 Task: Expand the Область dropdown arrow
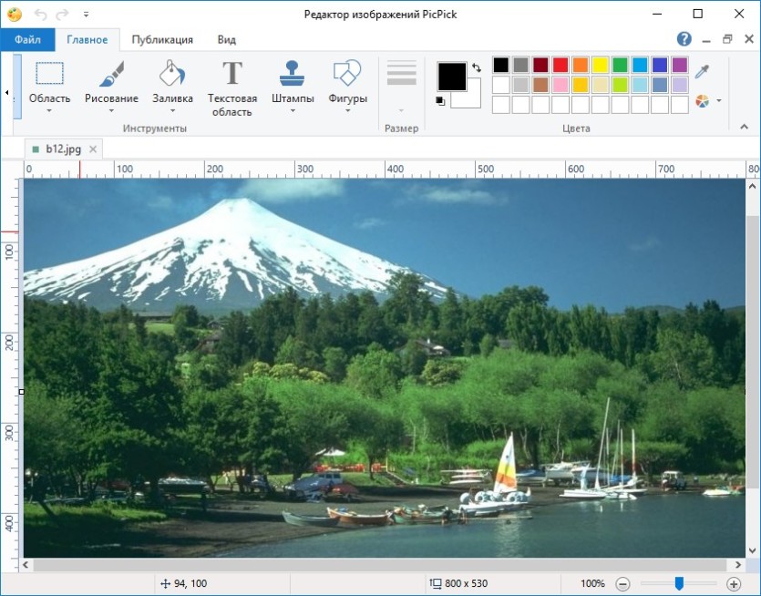pyautogui.click(x=49, y=111)
